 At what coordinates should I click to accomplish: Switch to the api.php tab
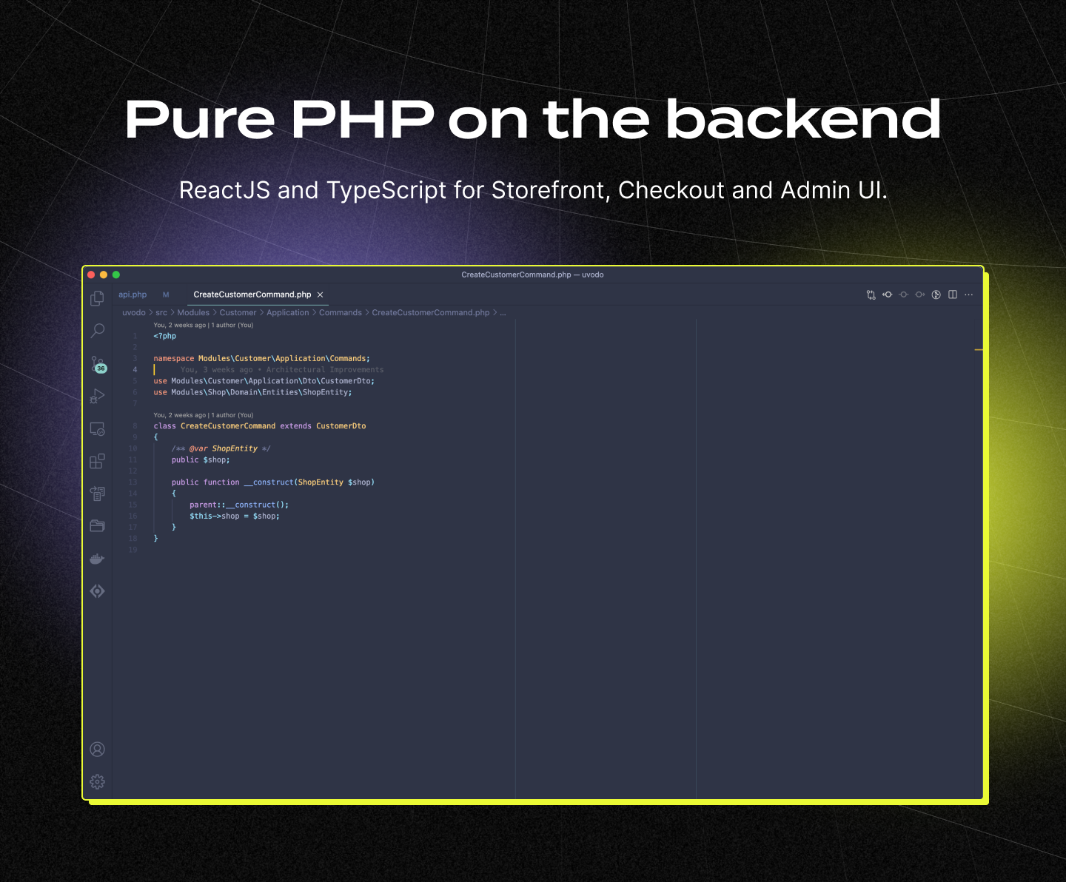[133, 294]
